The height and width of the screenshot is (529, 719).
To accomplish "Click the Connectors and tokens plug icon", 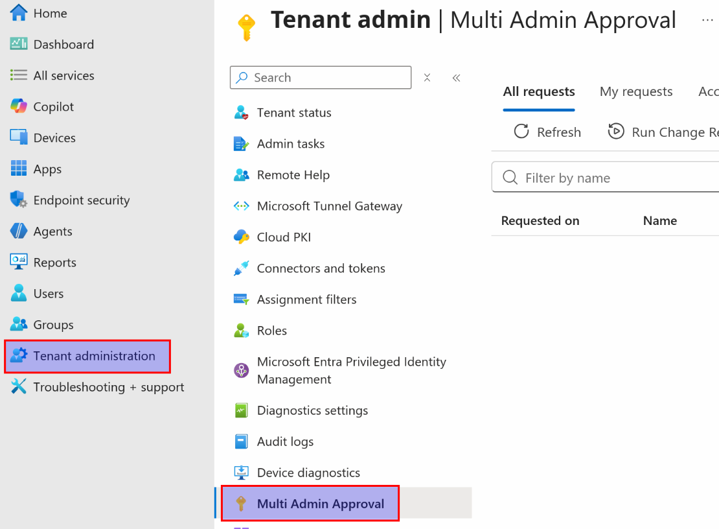I will point(241,268).
